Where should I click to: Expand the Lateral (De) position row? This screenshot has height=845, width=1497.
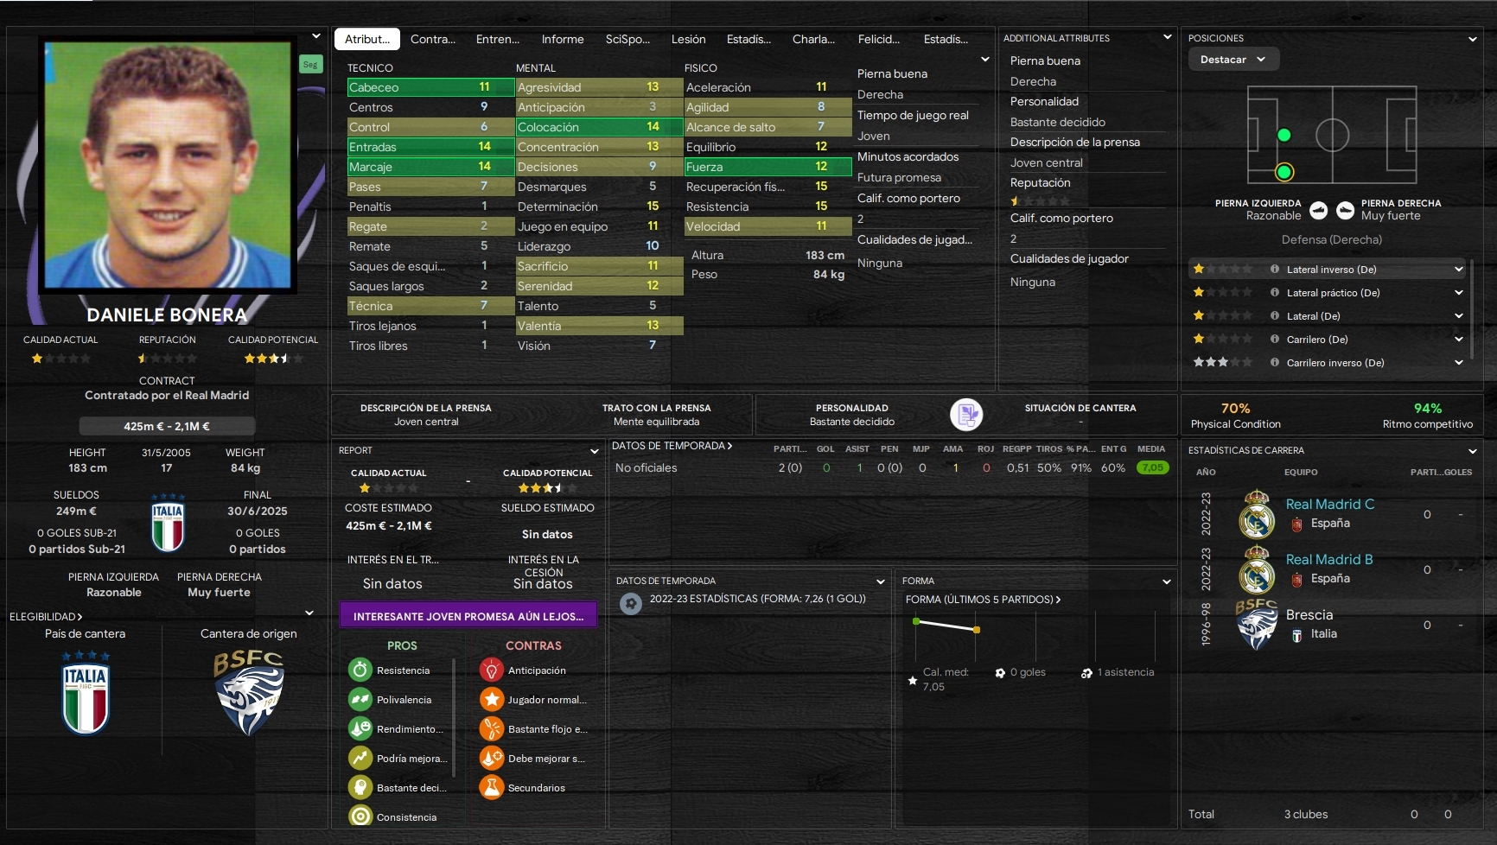point(1459,316)
